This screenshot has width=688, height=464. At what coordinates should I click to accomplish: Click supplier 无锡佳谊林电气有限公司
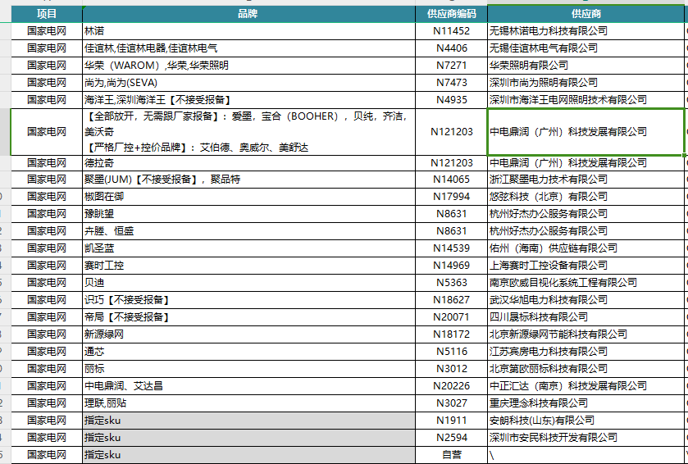point(585,48)
